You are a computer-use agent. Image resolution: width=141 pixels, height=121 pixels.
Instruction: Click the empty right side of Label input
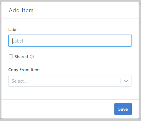[x=92, y=41]
